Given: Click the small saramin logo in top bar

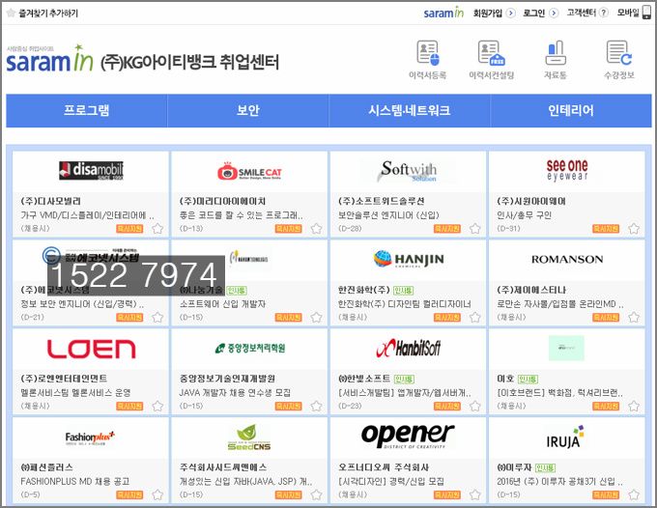Looking at the screenshot, I should click(443, 13).
